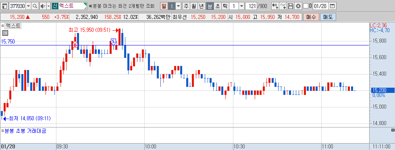Switch to the 년 (yearly) chart
Viewport: 395px width, 150px height.
[202, 6]
